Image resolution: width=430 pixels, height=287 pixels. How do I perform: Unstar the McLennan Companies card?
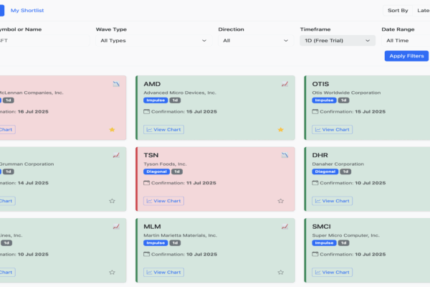(112, 130)
